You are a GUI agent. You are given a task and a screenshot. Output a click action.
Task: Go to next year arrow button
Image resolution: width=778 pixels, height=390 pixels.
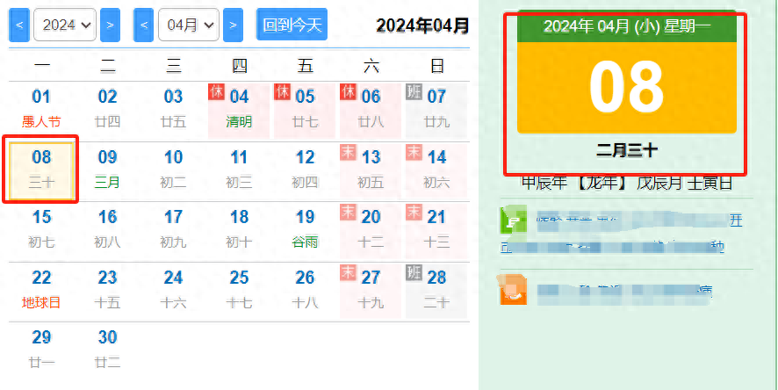(110, 25)
